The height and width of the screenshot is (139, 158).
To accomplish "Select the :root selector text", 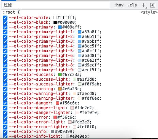I will [9, 12].
